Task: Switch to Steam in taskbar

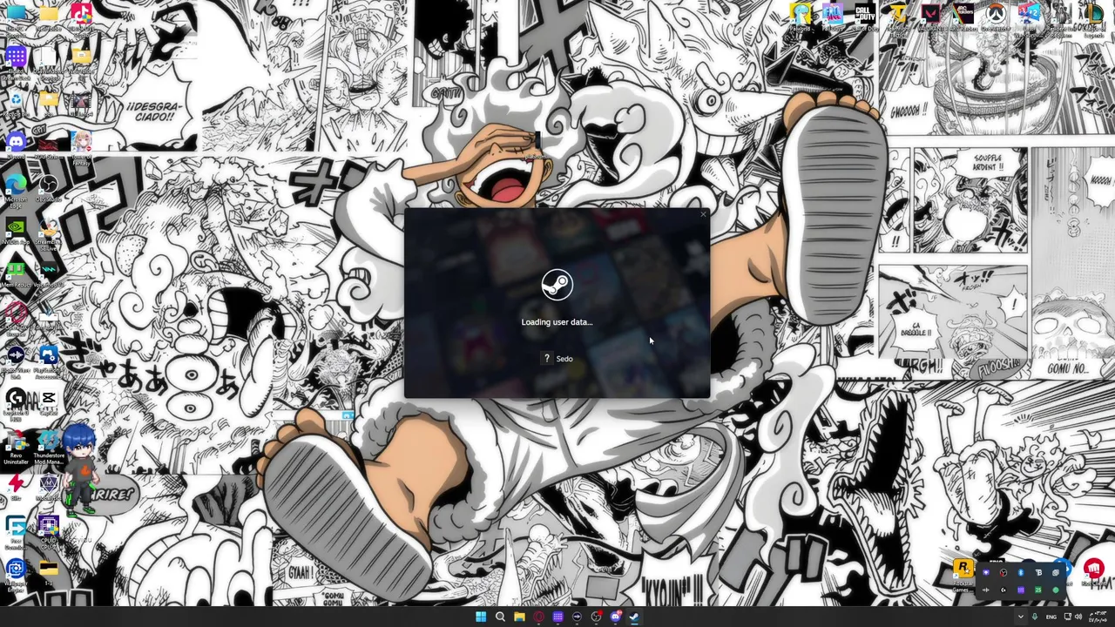Action: tap(634, 617)
